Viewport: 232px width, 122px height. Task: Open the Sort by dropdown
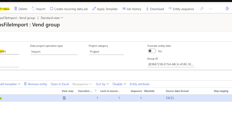pyautogui.click(x=102, y=84)
